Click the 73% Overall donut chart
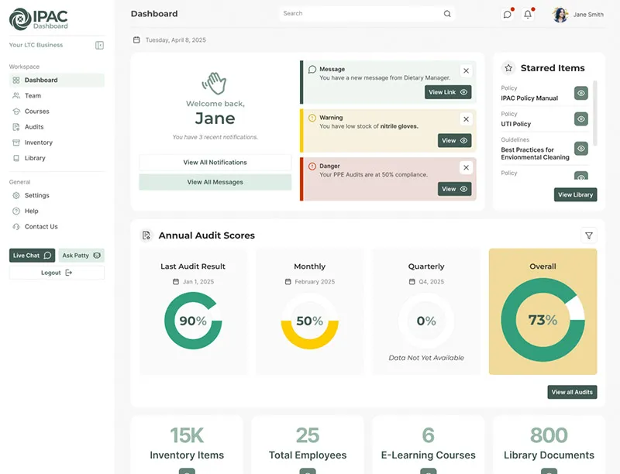Screen dimensions: 620x474 [543, 320]
